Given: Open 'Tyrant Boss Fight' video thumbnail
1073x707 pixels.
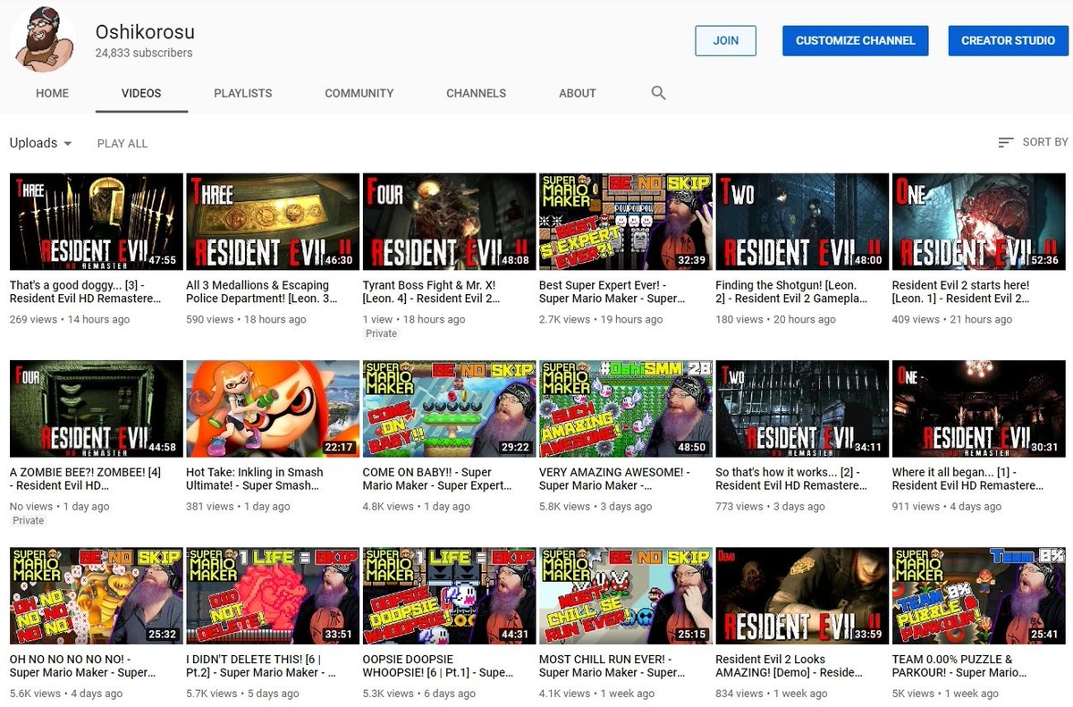Looking at the screenshot, I should pos(449,222).
